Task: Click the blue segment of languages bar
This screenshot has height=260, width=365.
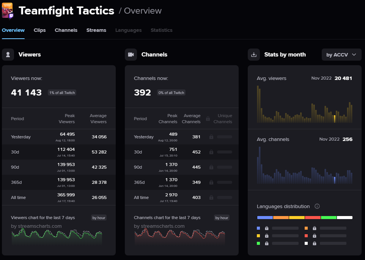Action: coord(265,218)
